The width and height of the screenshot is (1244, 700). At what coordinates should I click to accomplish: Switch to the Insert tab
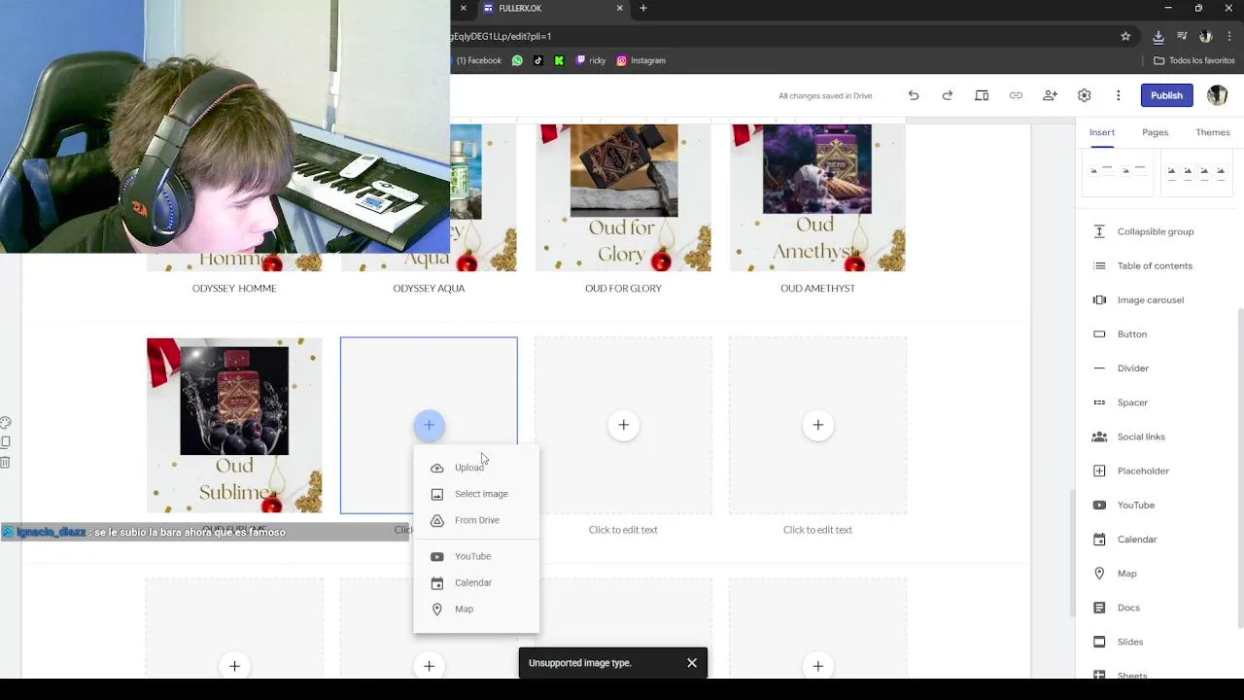pos(1102,132)
